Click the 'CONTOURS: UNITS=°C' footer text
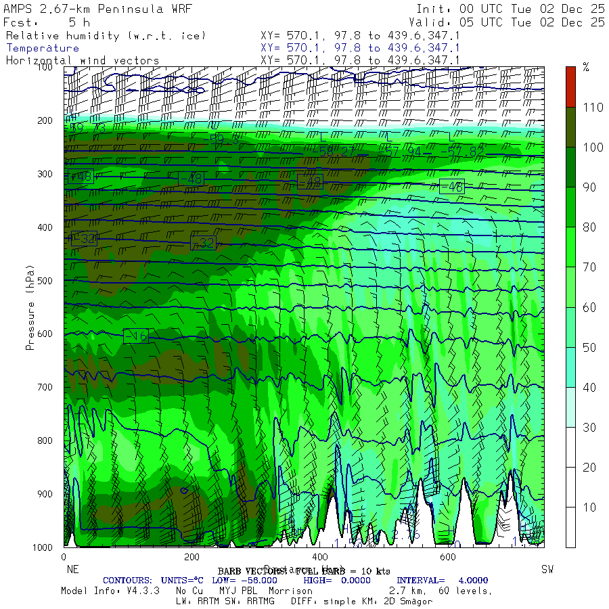Image resolution: width=609 pixels, height=609 pixels. click(x=153, y=581)
